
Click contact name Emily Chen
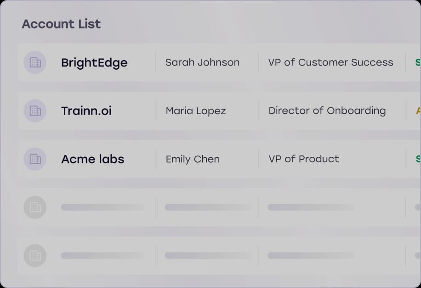point(192,159)
